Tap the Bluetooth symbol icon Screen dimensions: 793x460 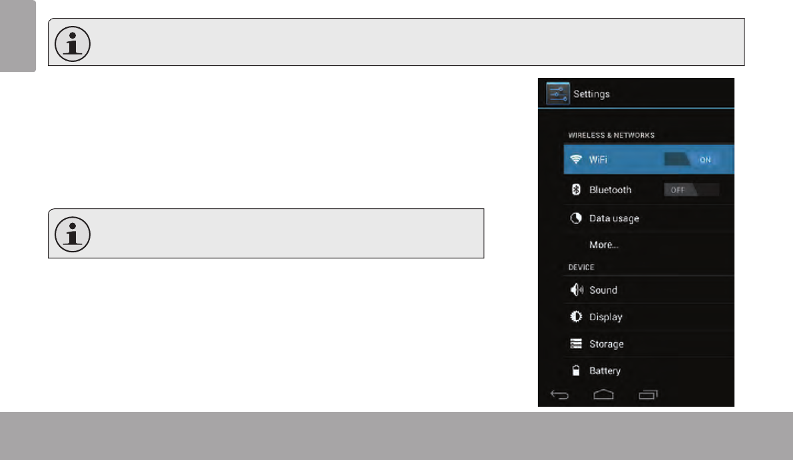[x=575, y=190]
